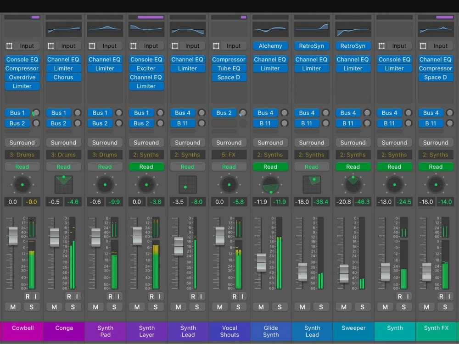Click the input format icon on Cowbell
459x344 pixels.
9,46
